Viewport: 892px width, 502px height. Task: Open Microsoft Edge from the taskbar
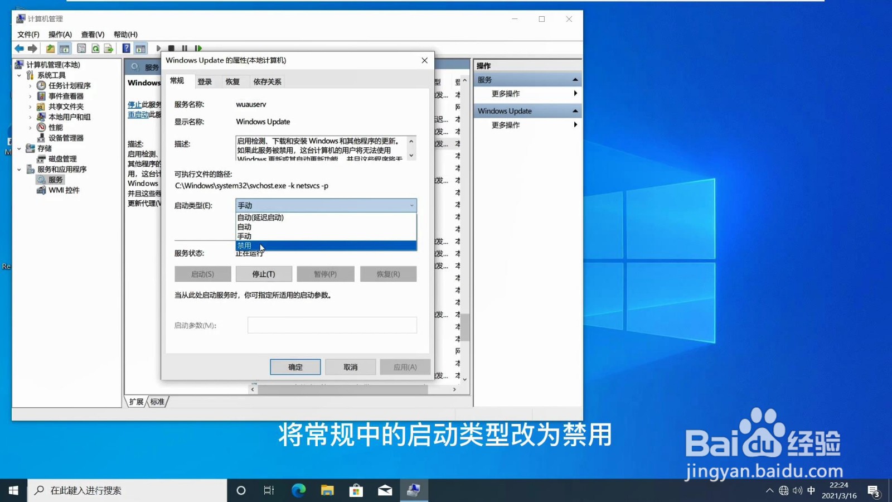pos(298,490)
